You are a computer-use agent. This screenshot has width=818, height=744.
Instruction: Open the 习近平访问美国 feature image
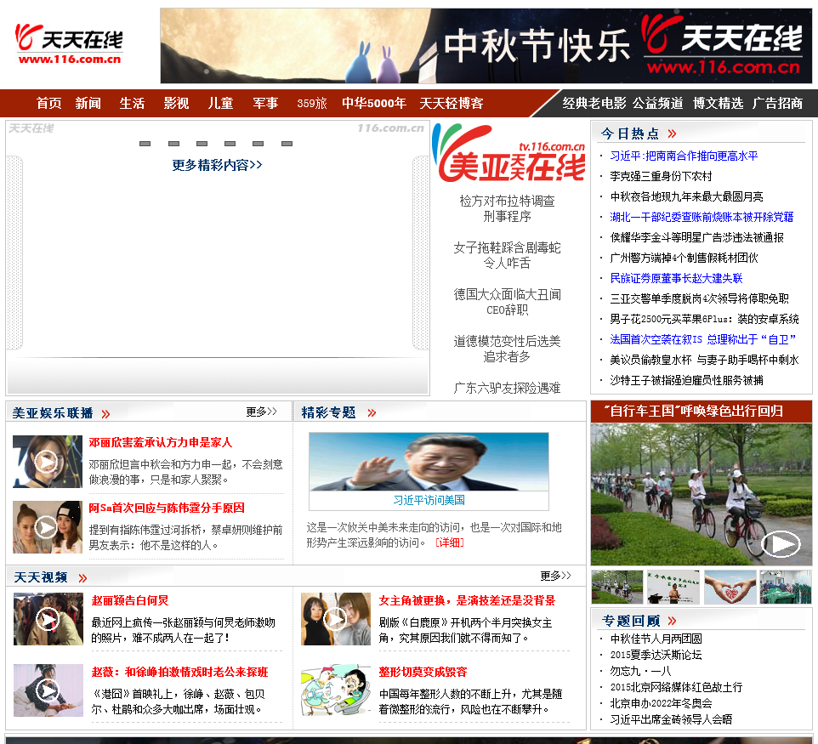[x=429, y=462]
